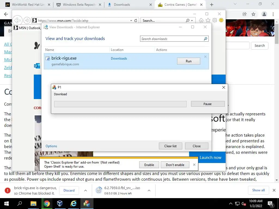Screen dimensions: 279x209
Task: Pause the P1 download
Action: [x=208, y=104]
